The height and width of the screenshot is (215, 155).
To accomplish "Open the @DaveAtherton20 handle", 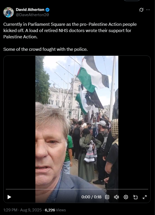I will click(32, 15).
